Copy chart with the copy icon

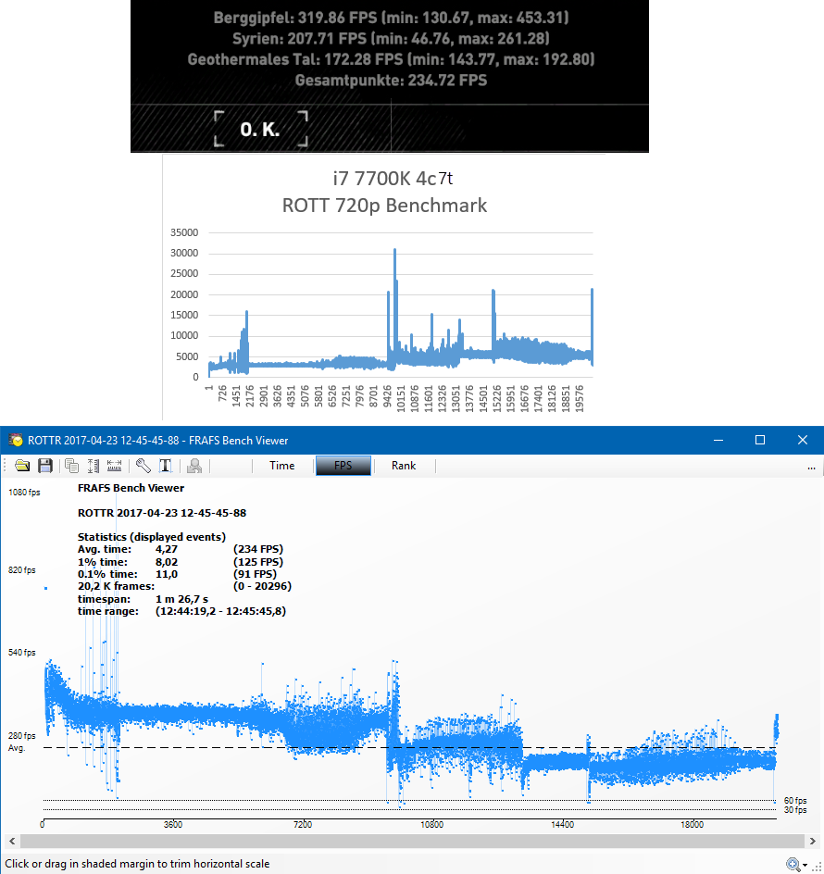point(72,466)
